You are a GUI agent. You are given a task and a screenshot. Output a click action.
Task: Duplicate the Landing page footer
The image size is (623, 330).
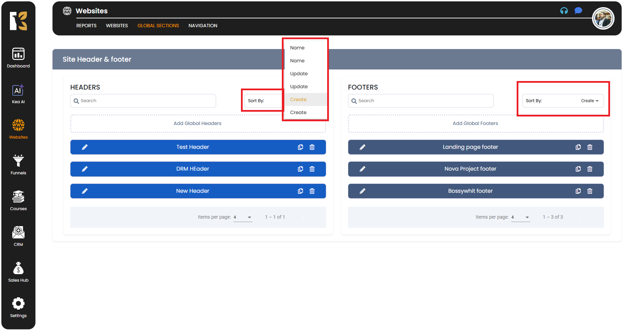point(578,147)
